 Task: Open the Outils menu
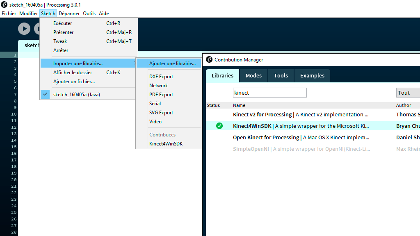[89, 14]
